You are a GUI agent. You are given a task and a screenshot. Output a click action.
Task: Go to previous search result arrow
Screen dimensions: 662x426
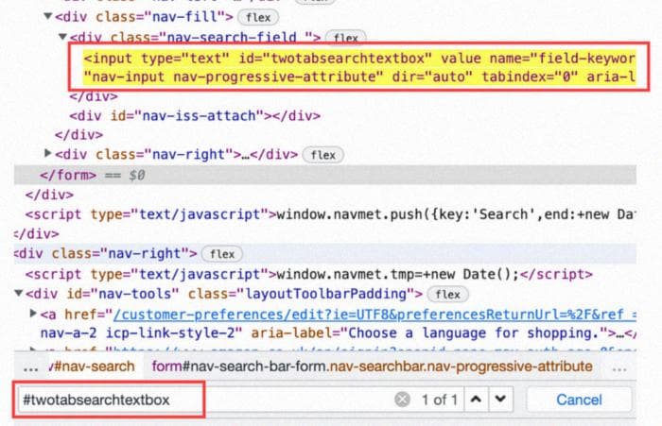click(x=476, y=399)
